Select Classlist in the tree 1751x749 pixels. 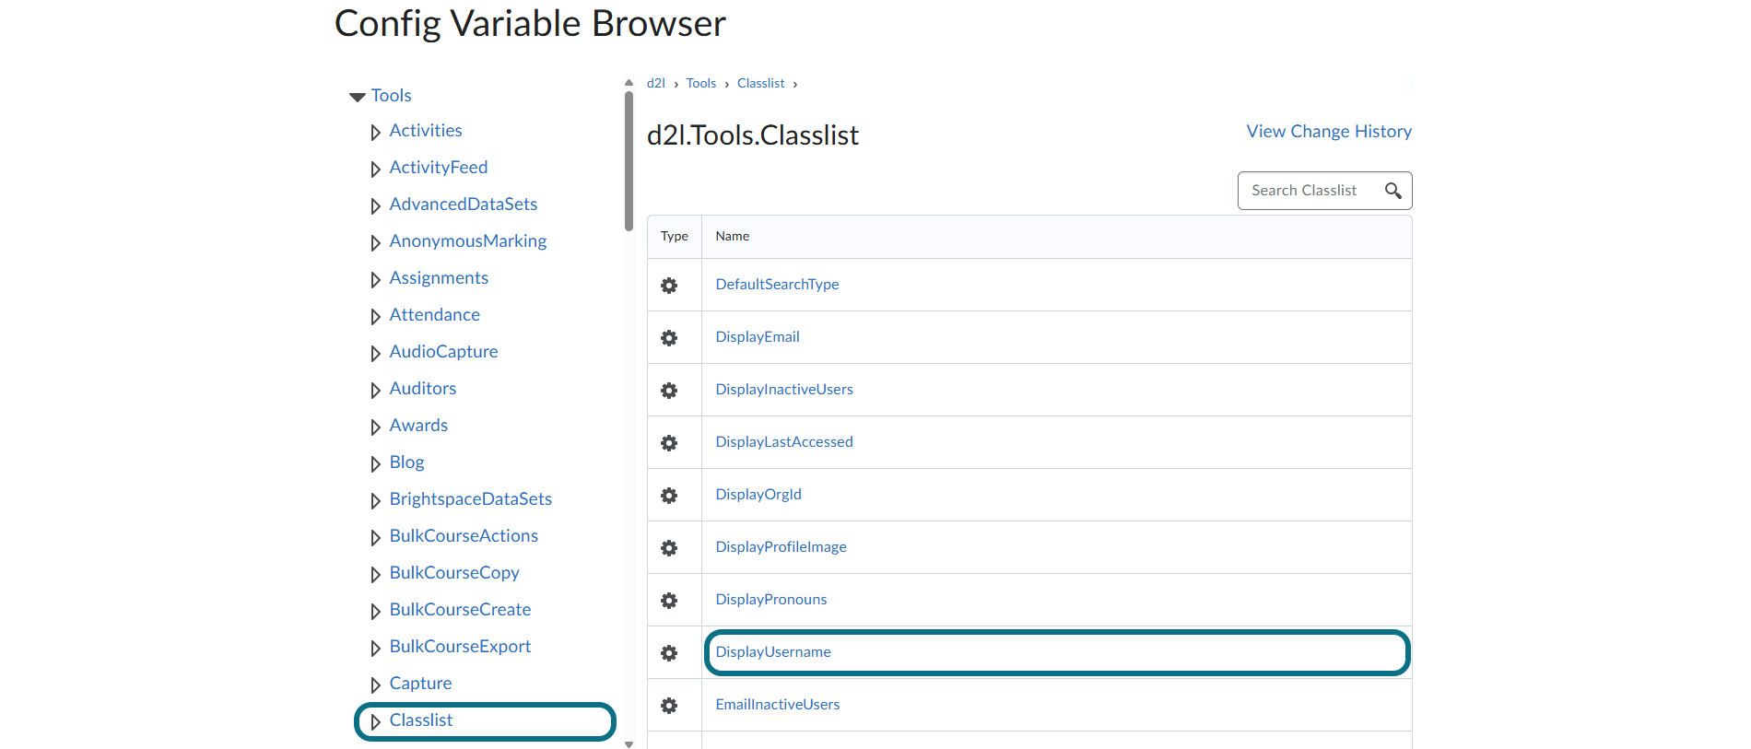[x=421, y=720]
